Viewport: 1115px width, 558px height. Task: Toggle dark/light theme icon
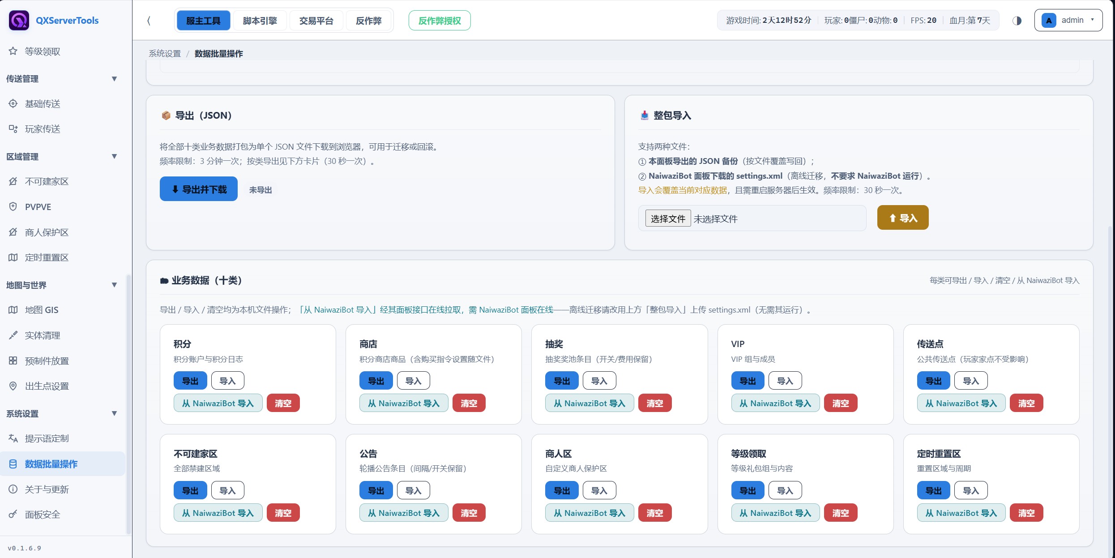click(x=1017, y=21)
